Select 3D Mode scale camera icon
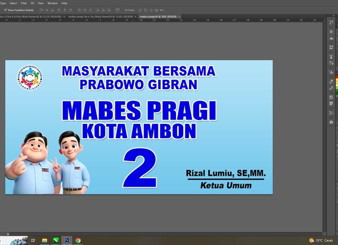This screenshot has height=245, width=338. click(x=162, y=10)
